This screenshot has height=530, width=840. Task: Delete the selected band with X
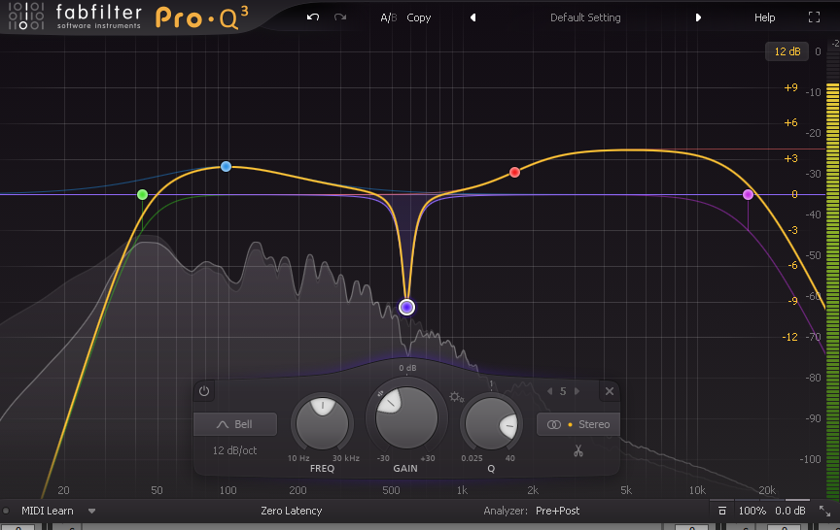point(610,391)
